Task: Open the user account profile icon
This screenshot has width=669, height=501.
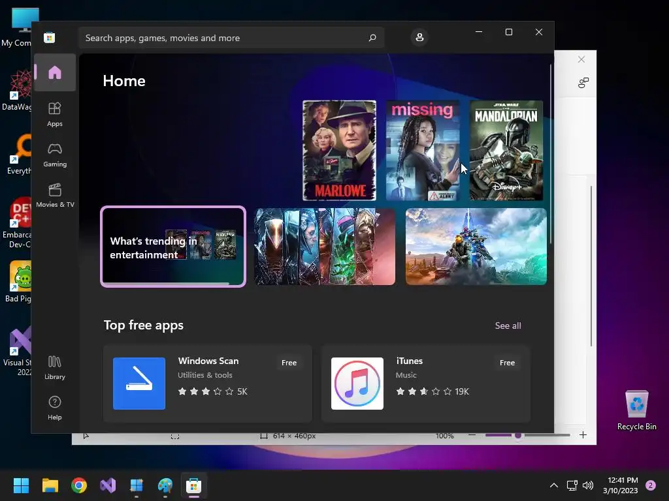Action: [x=419, y=37]
